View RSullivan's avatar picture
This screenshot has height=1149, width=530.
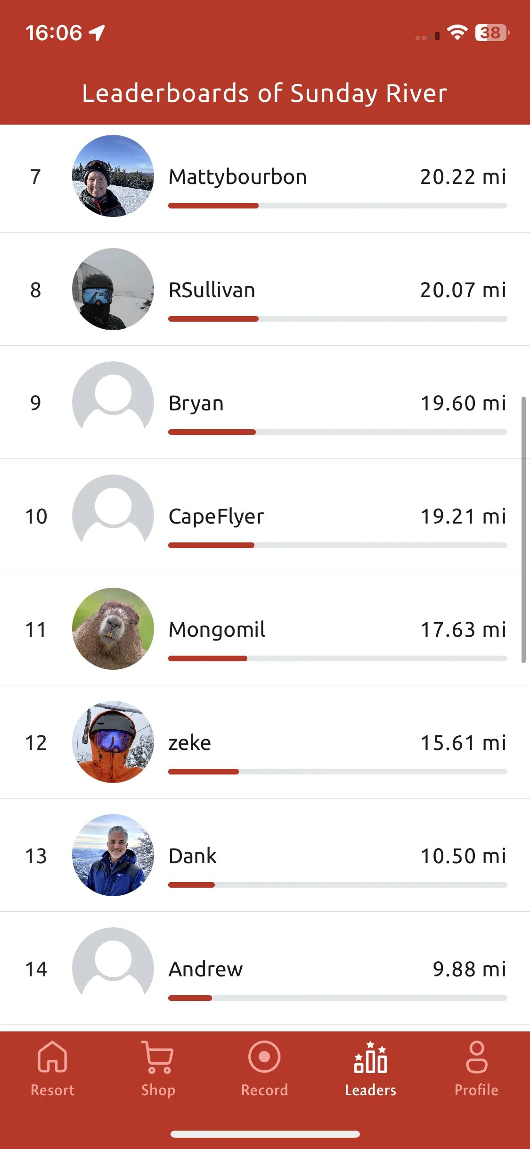point(113,289)
